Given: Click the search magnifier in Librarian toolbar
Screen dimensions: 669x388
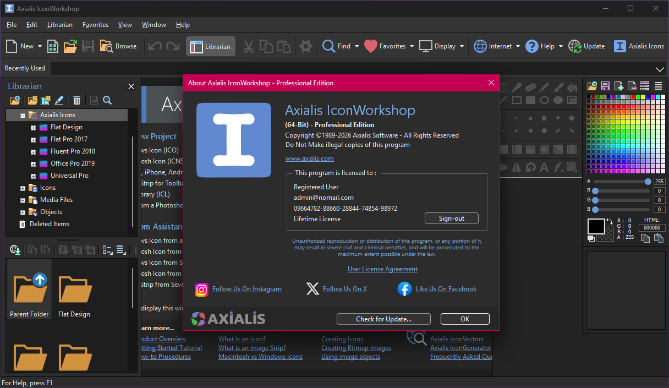Looking at the screenshot, I should pos(107,100).
